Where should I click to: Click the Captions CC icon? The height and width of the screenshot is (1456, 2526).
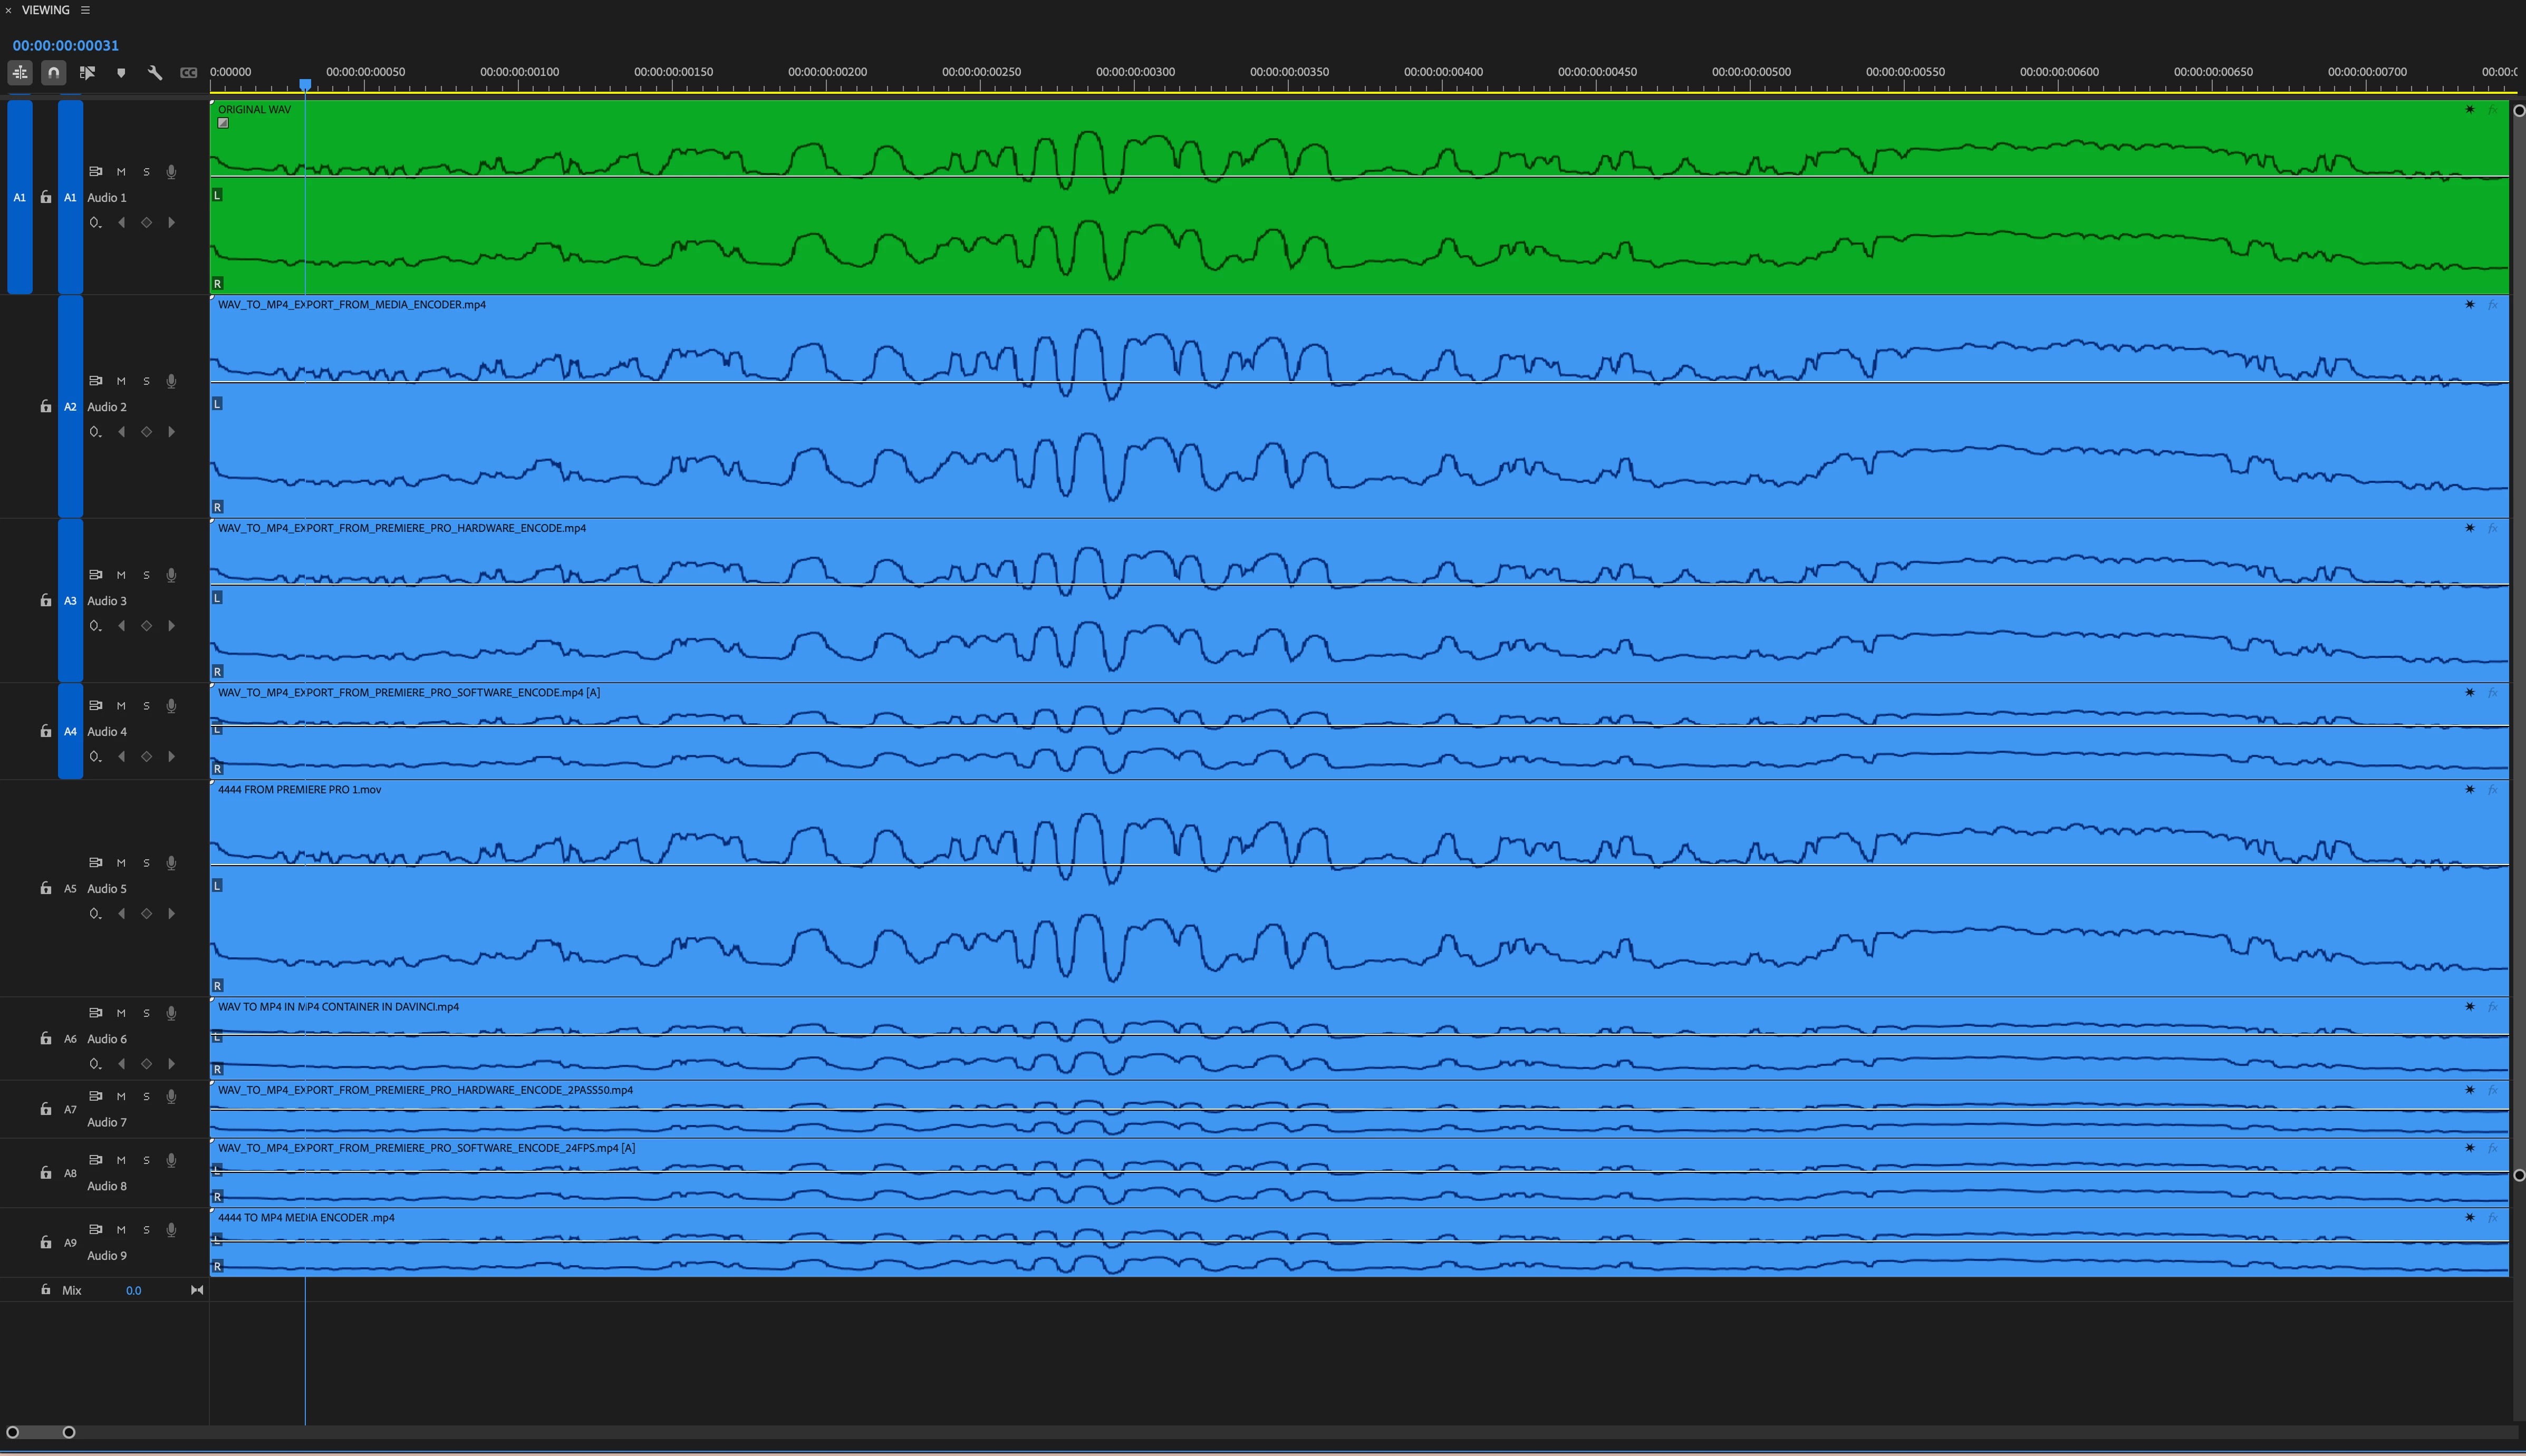click(x=188, y=72)
